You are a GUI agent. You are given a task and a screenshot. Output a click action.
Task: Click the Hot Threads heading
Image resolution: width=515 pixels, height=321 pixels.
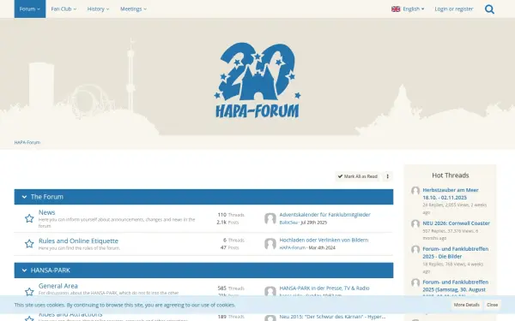(x=451, y=175)
